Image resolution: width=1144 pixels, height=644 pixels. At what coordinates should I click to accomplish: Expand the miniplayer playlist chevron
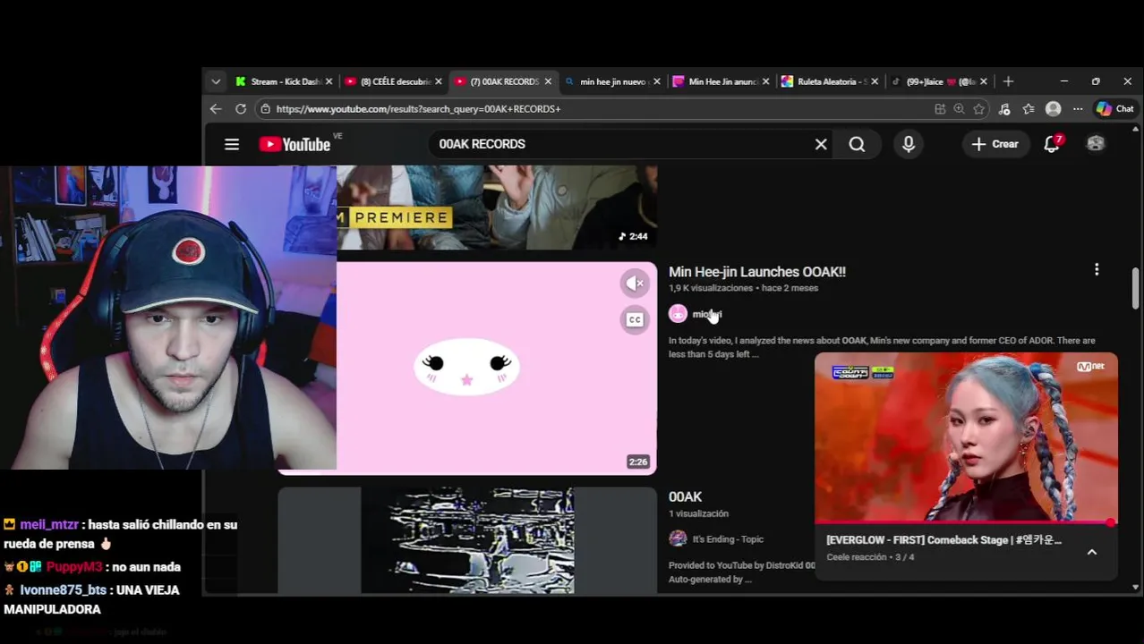click(1092, 552)
